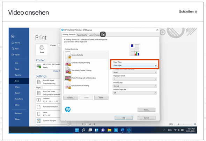This screenshot has height=141, width=206.
Task: Open the Print Quality dropdown
Action: click(135, 86)
